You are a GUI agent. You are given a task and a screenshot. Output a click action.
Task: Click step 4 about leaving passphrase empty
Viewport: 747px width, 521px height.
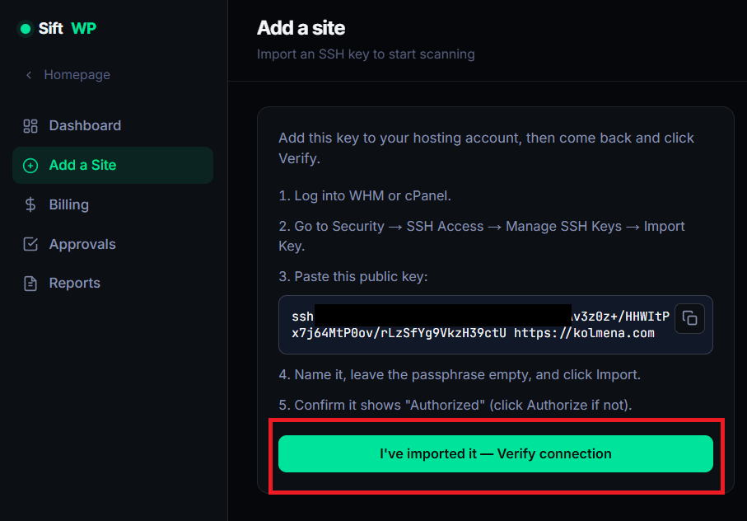point(460,374)
